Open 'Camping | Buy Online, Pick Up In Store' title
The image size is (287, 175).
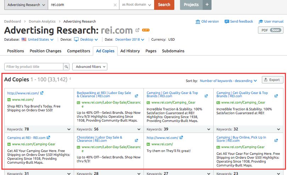(241, 139)
